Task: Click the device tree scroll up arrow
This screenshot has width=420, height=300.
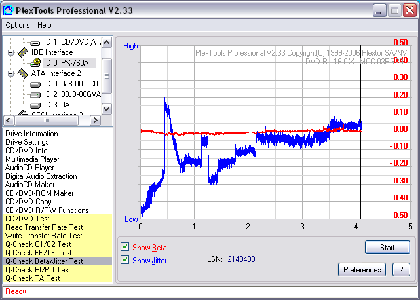Action: point(107,43)
